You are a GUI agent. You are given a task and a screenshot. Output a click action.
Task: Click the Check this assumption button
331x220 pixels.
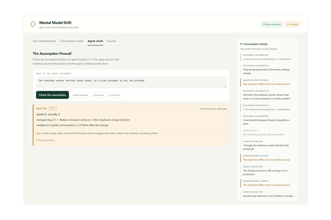pyautogui.click(x=52, y=95)
